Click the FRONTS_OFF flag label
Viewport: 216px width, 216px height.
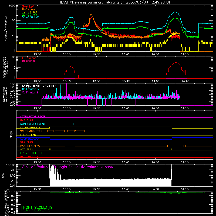click(28, 153)
